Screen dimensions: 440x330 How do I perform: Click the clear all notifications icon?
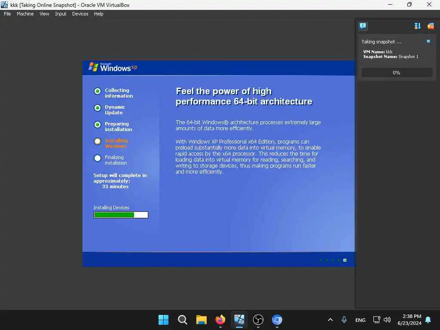click(x=431, y=26)
